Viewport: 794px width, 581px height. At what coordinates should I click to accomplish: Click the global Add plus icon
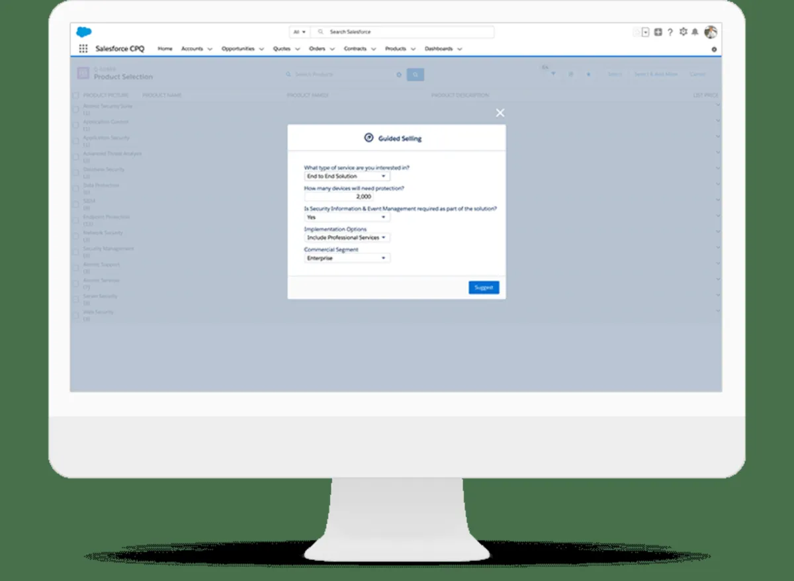[x=658, y=32]
